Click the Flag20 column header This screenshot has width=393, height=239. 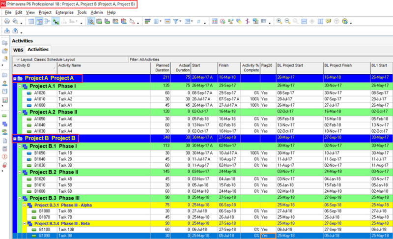pos(268,68)
